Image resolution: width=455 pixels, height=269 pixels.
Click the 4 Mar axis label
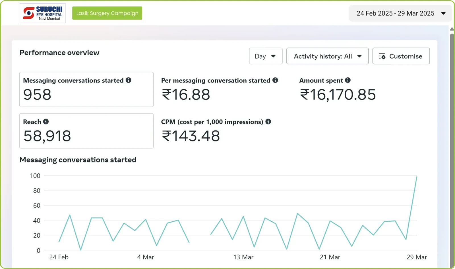(146, 257)
